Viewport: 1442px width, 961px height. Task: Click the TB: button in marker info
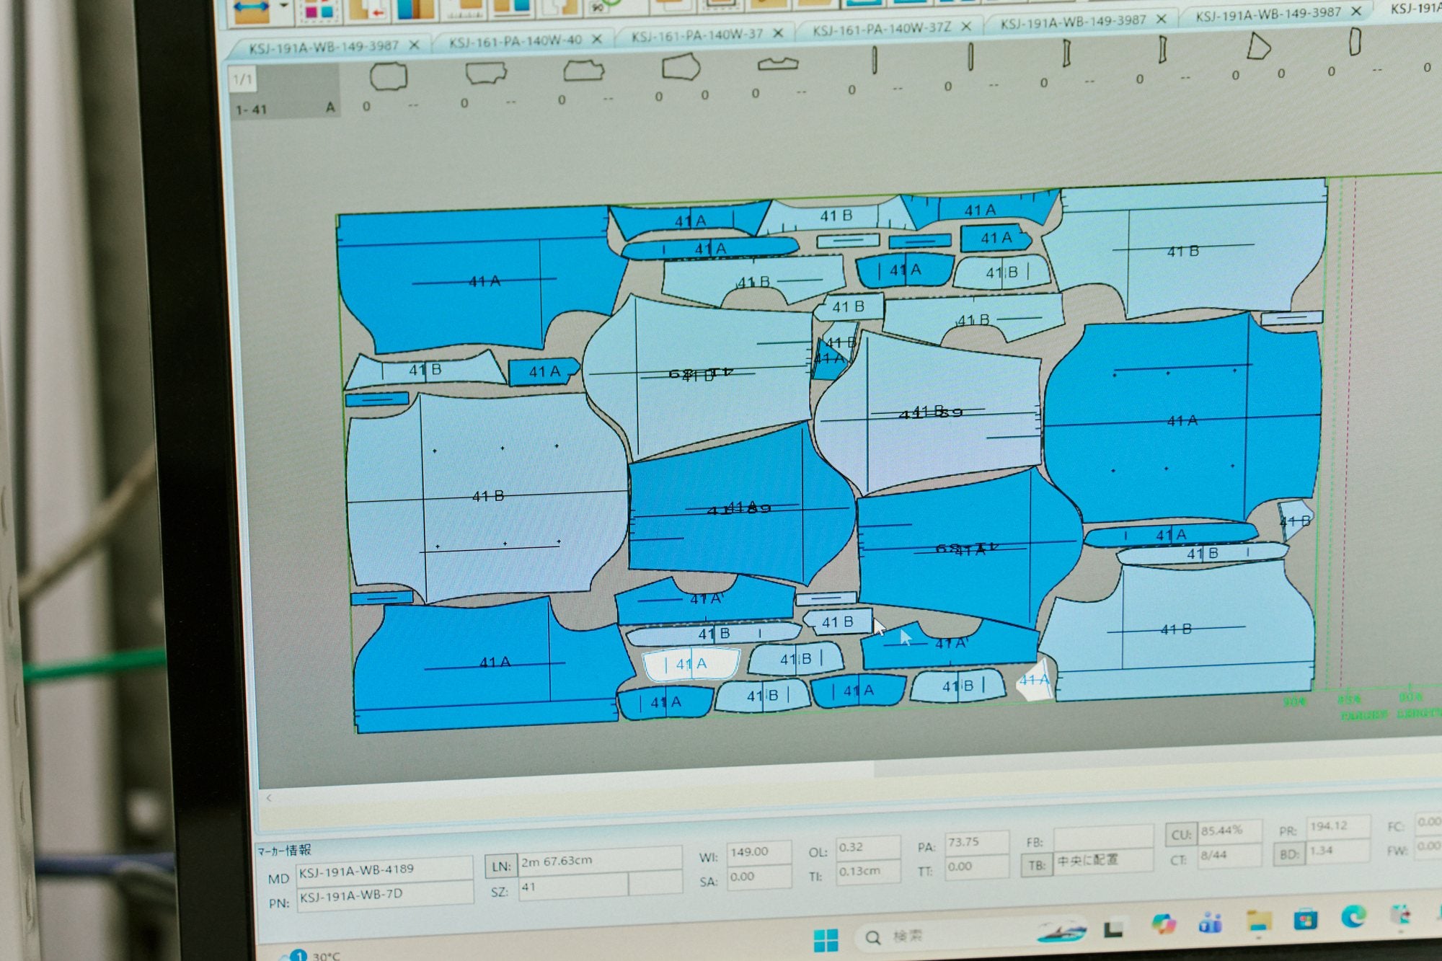click(1036, 864)
